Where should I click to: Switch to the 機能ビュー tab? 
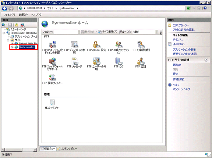(x=48, y=149)
